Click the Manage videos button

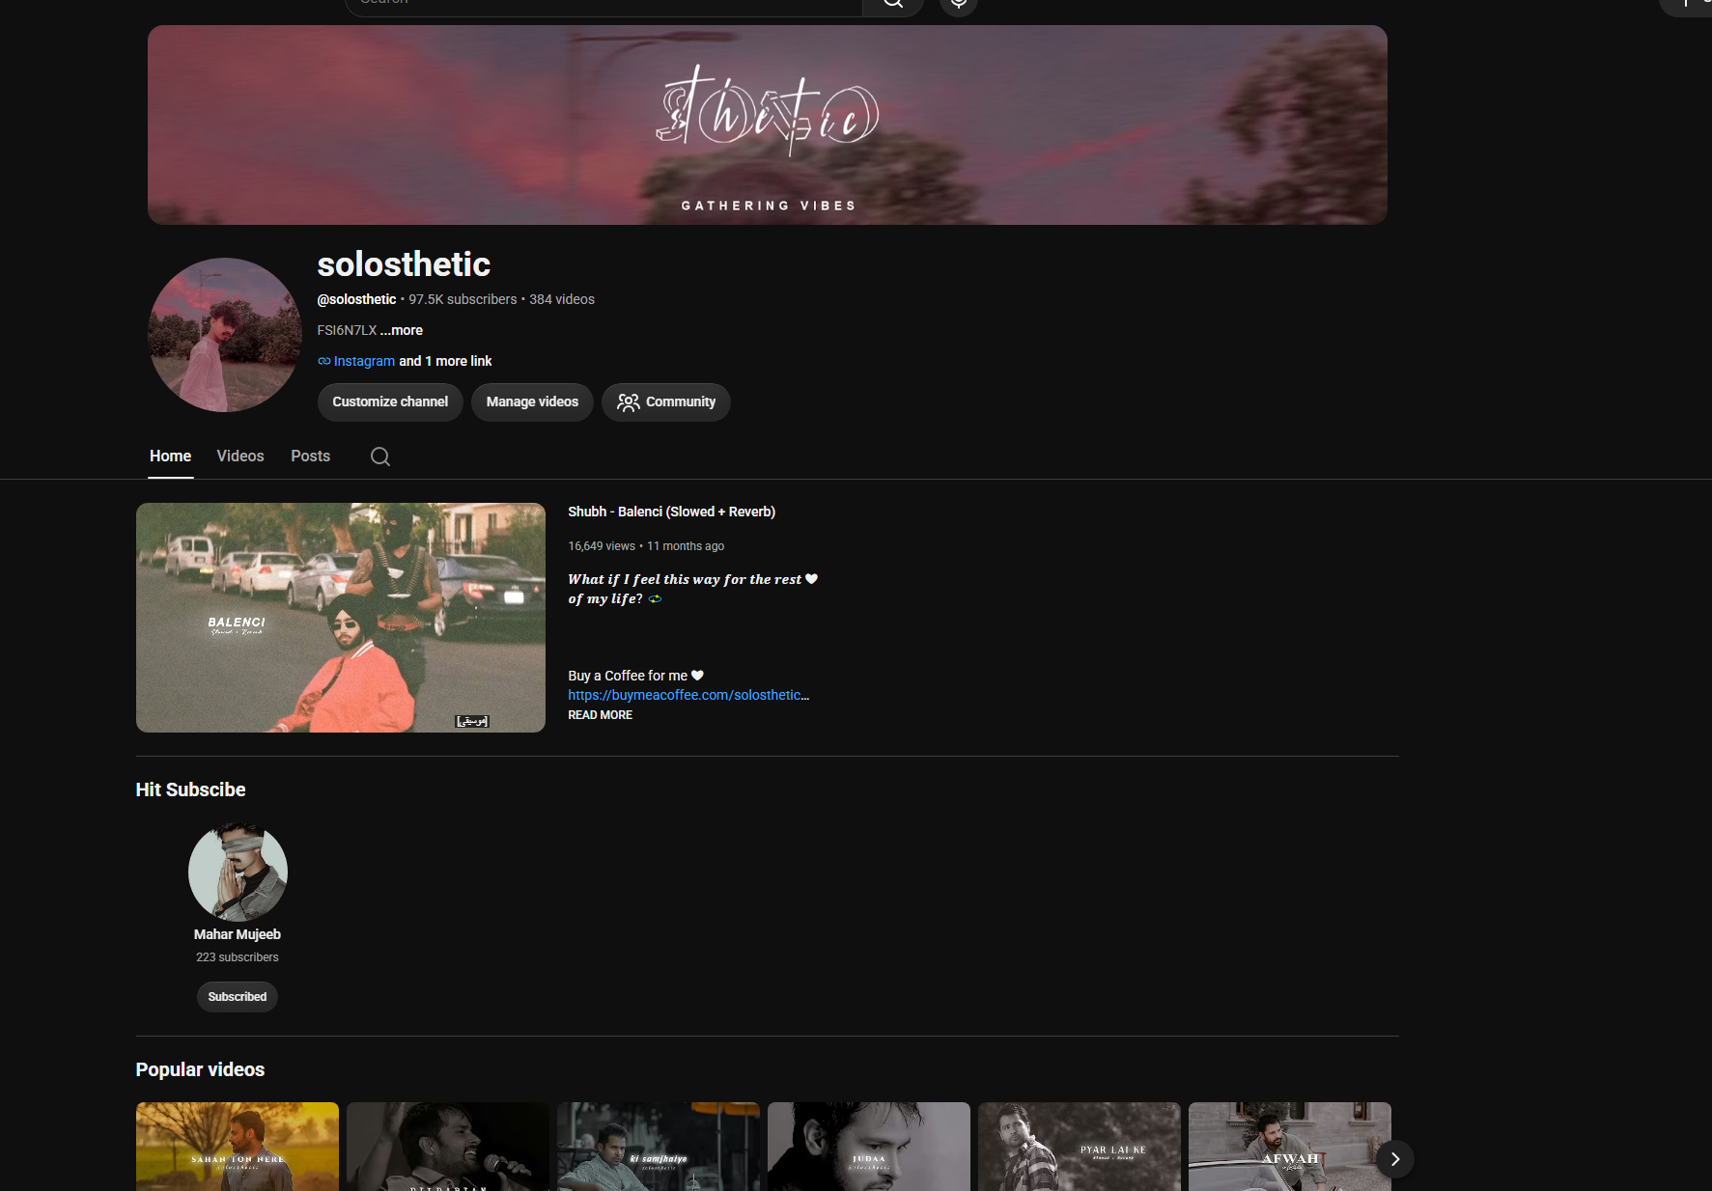(532, 402)
